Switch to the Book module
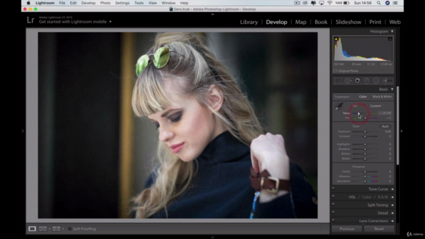The image size is (425, 239). coord(321,22)
